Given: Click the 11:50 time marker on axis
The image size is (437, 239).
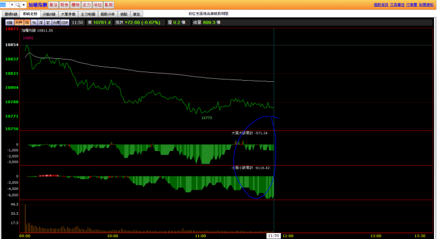Looking at the screenshot, I should pyautogui.click(x=273, y=236).
